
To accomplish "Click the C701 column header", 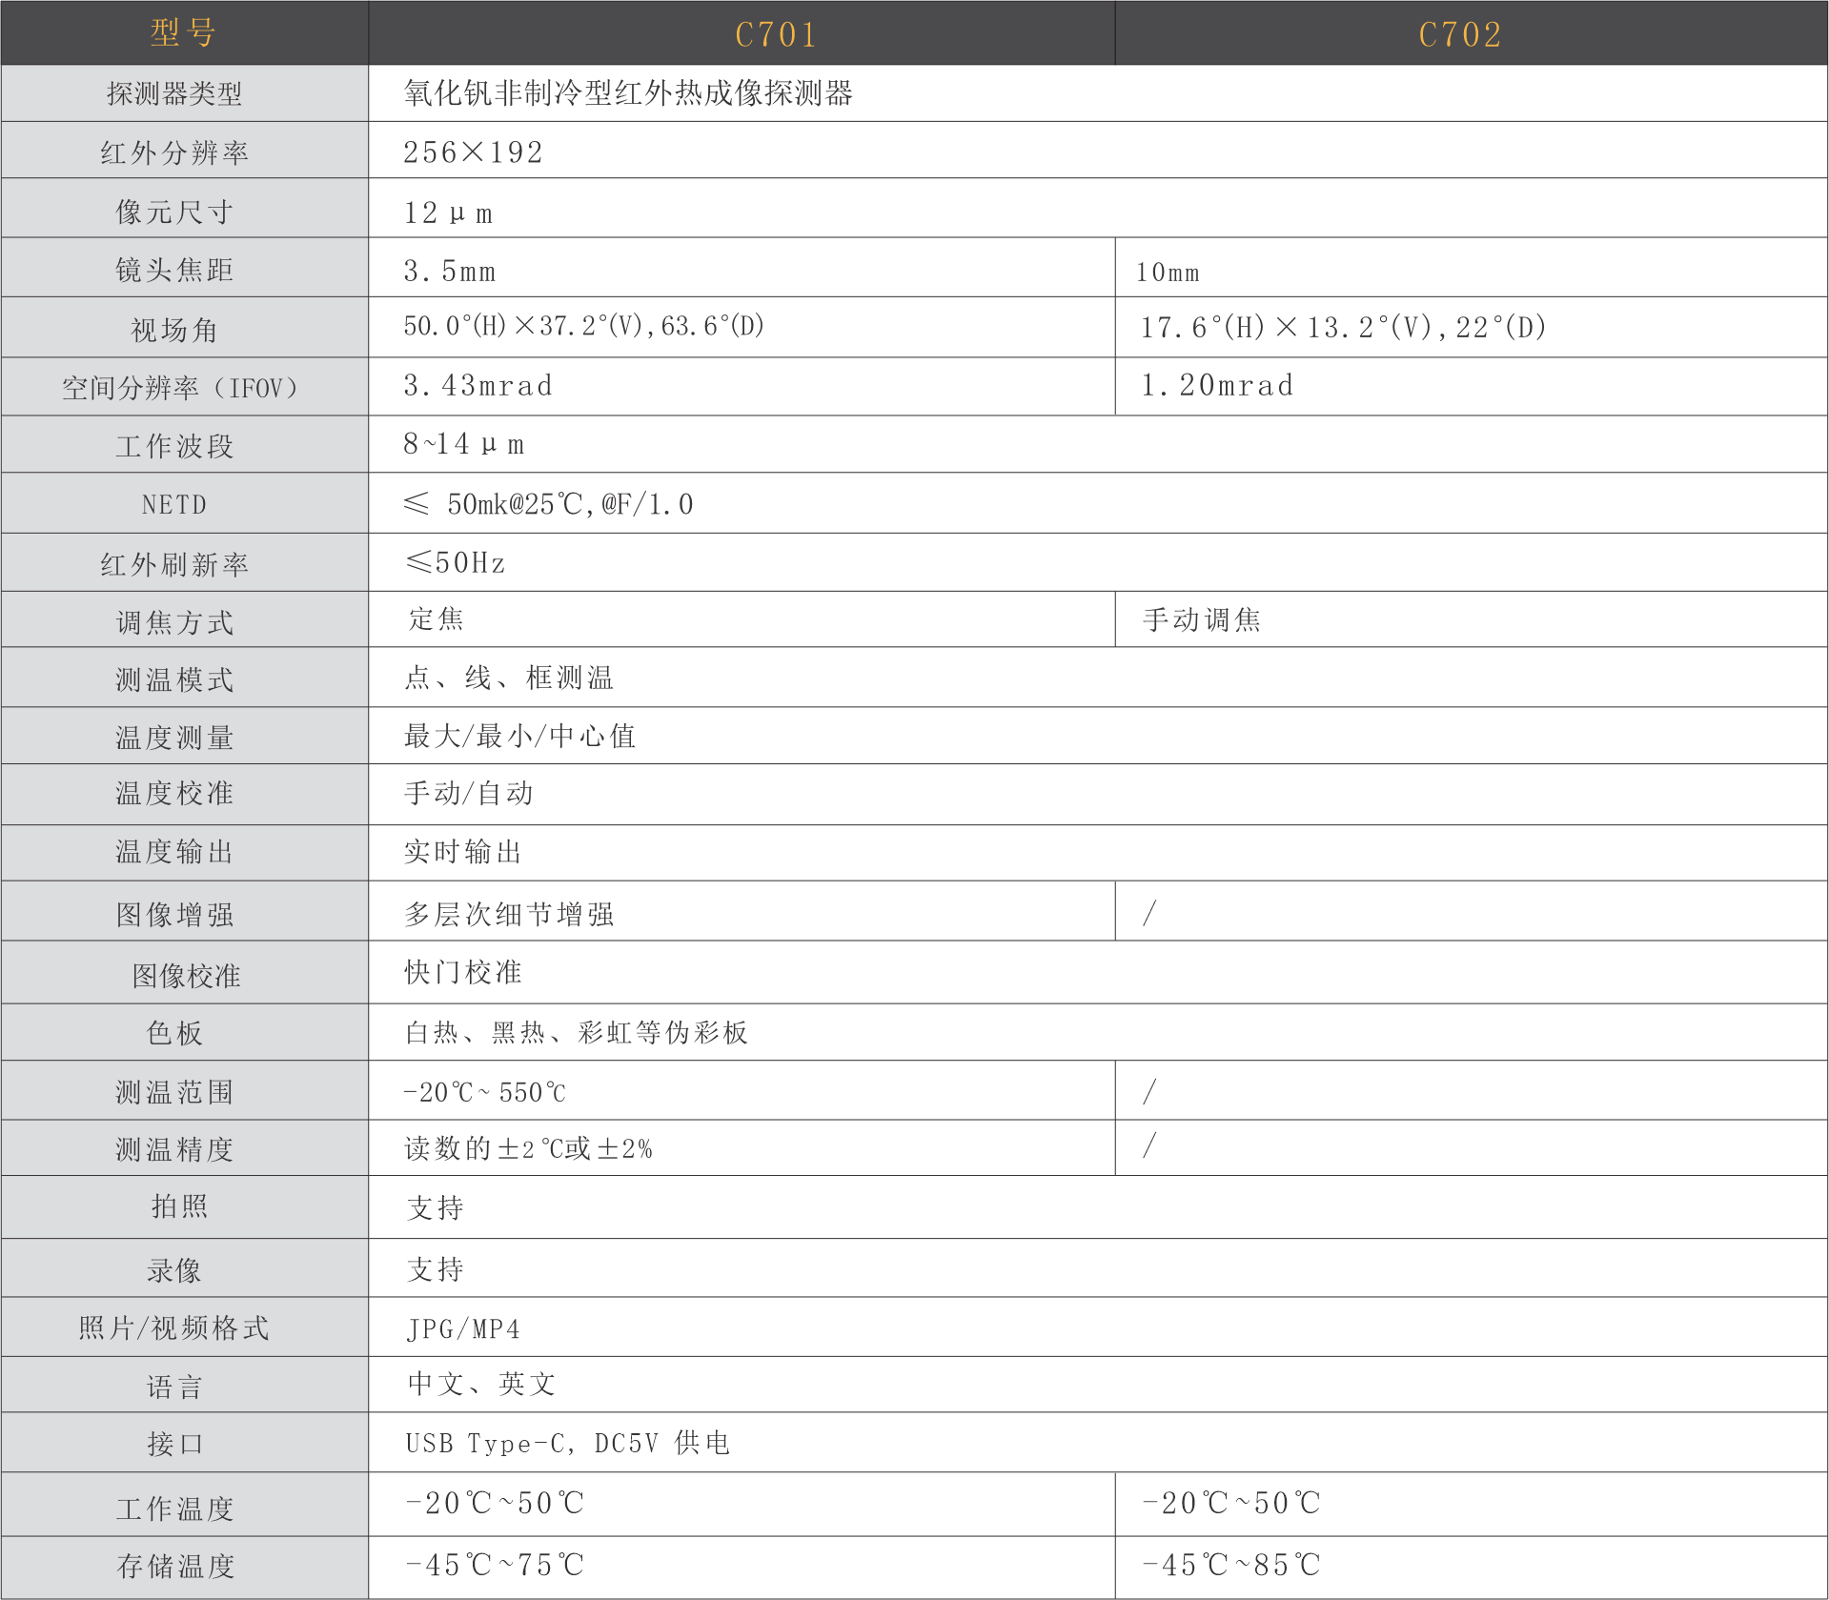I will [742, 33].
